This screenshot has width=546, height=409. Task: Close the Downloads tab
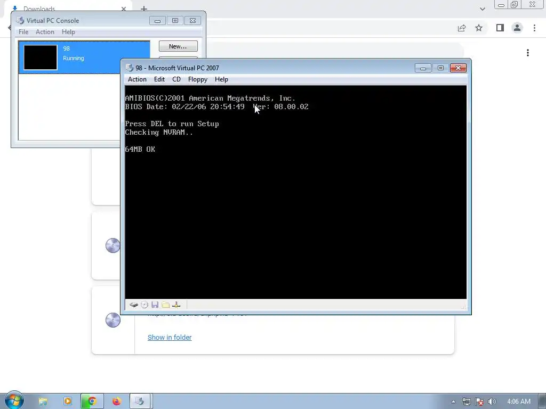pos(124,9)
